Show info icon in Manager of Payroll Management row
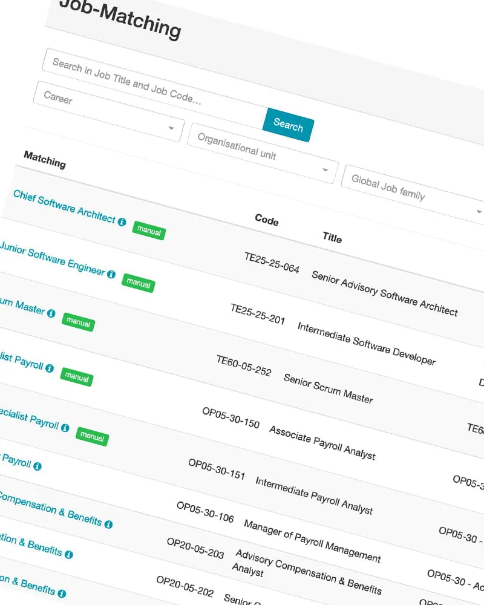Viewport: 484px width, 605px height. tap(38, 466)
